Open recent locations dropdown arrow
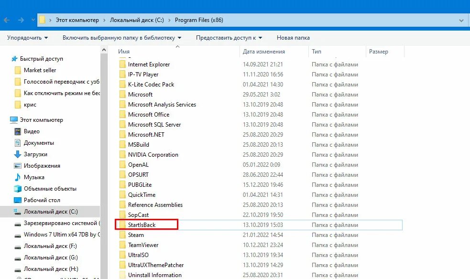This screenshot has height=279, width=470. 33,20
